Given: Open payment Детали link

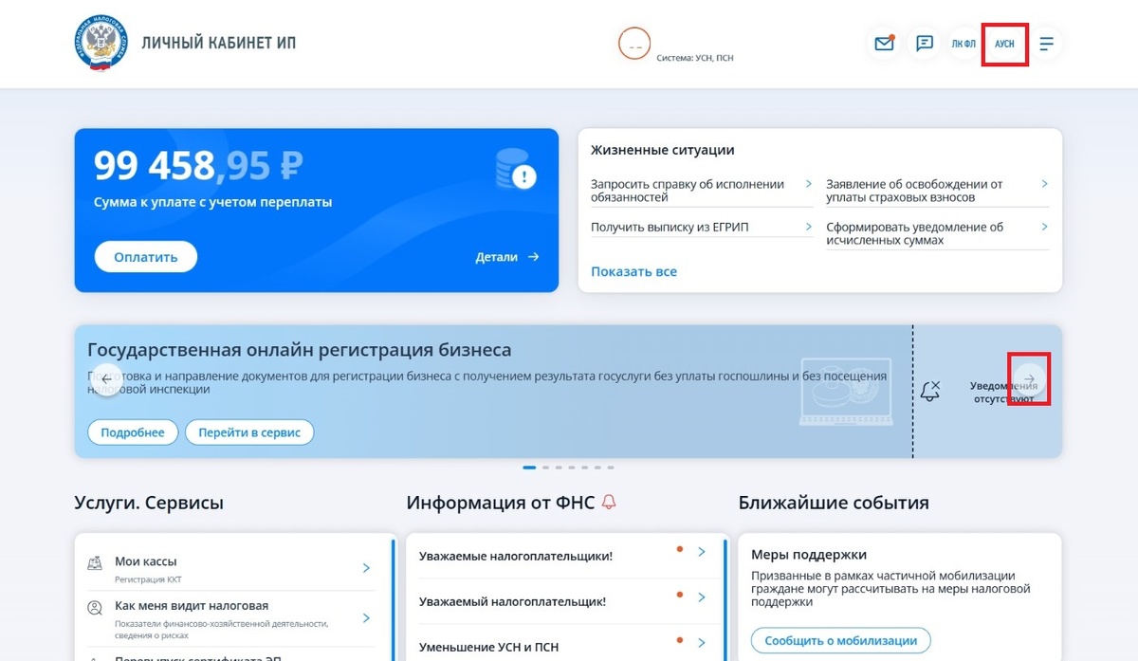Looking at the screenshot, I should [506, 257].
